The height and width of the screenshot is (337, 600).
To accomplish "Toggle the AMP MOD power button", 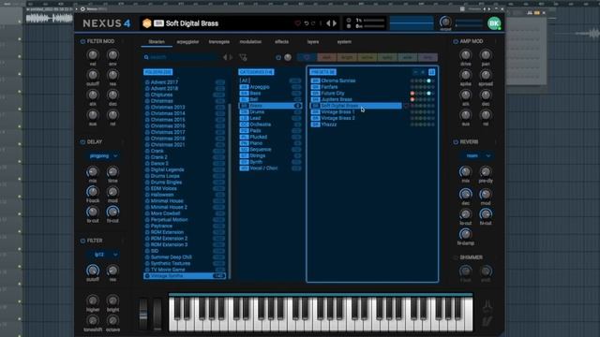I will [456, 41].
